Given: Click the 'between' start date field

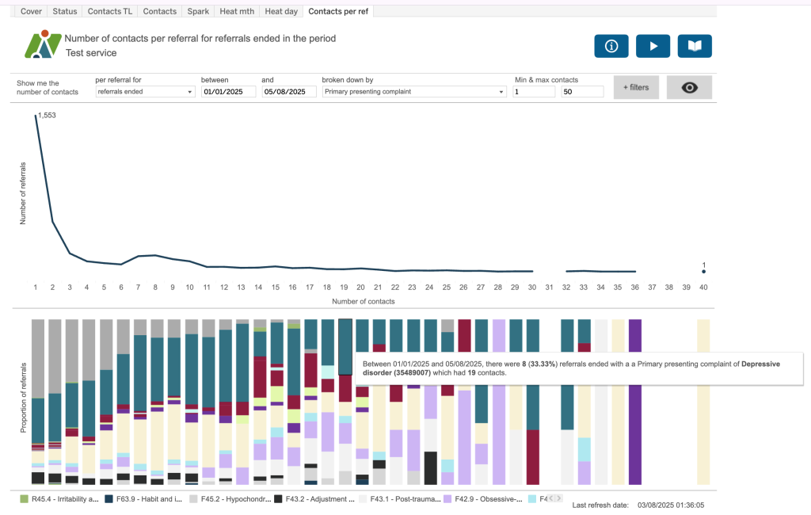Looking at the screenshot, I should (228, 92).
